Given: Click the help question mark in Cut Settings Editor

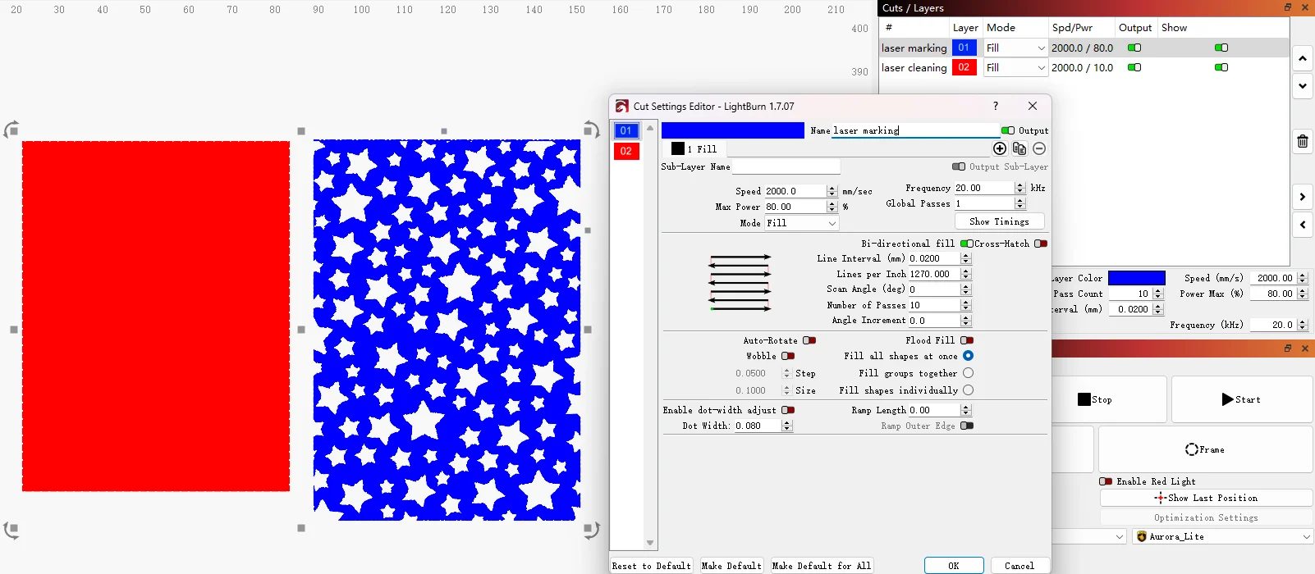Looking at the screenshot, I should [996, 106].
